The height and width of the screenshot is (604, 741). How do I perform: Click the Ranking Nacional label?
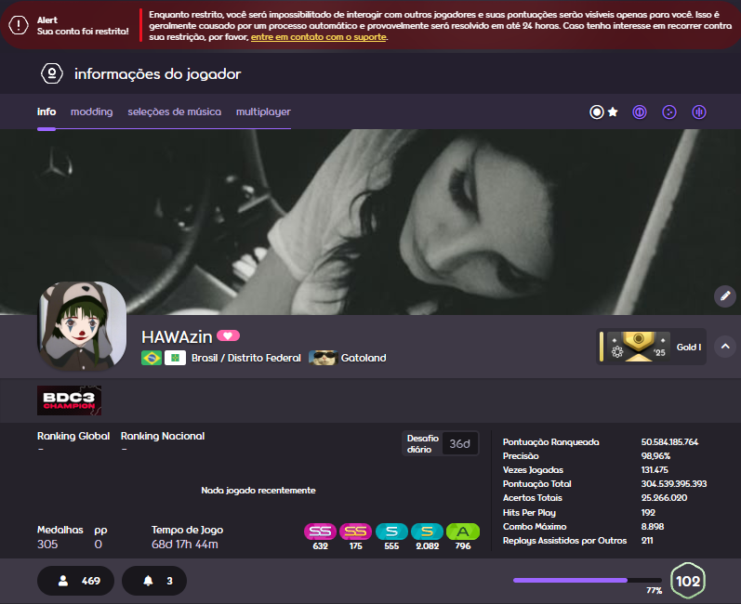[x=163, y=436]
